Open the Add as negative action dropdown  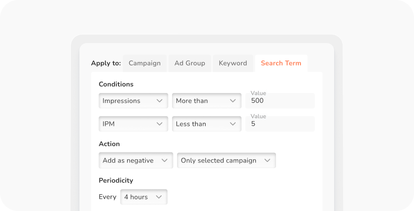136,160
